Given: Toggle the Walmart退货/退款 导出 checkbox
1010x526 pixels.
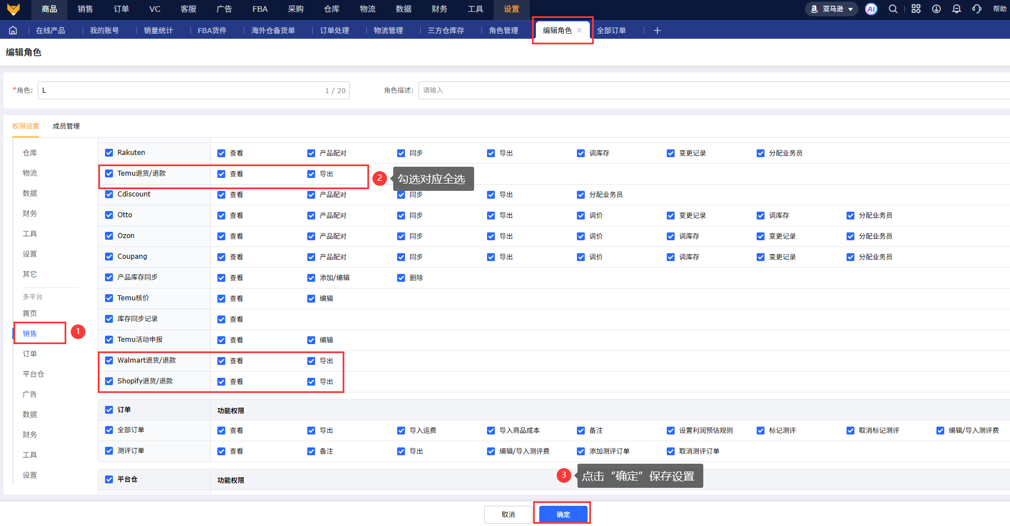Looking at the screenshot, I should coord(311,361).
